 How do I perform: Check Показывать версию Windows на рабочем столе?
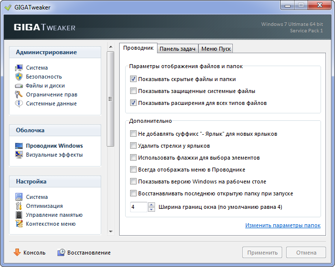pyautogui.click(x=133, y=181)
